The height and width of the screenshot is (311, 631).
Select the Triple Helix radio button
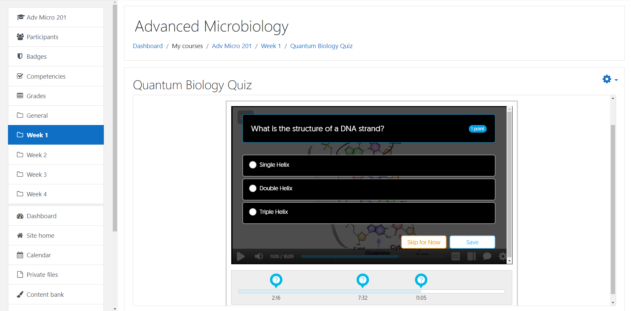click(x=253, y=212)
